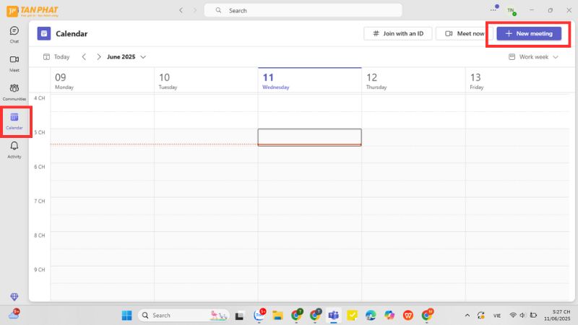Viewport: 578px width, 325px height.
Task: Click Join with an ID button
Action: click(x=398, y=33)
